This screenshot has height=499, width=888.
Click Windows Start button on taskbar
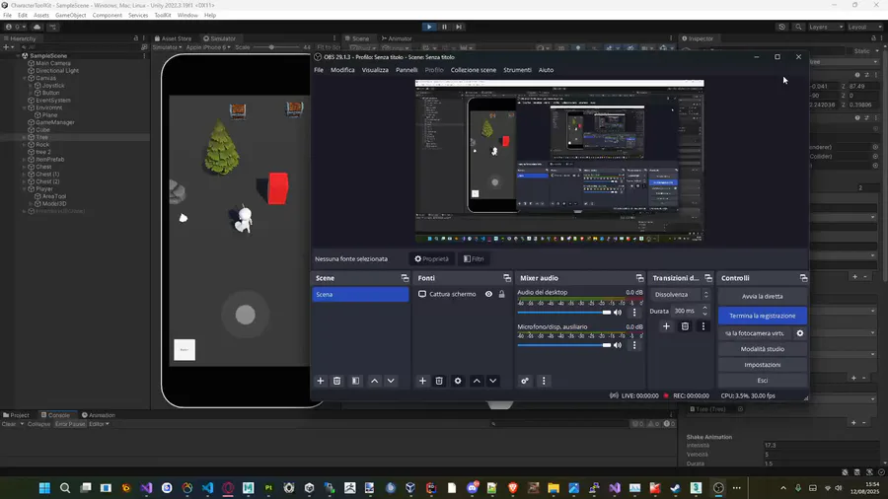click(x=44, y=488)
